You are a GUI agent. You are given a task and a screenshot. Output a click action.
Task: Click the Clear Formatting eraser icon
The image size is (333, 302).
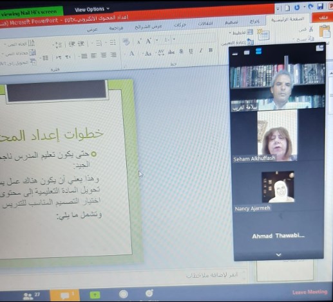pos(126,42)
